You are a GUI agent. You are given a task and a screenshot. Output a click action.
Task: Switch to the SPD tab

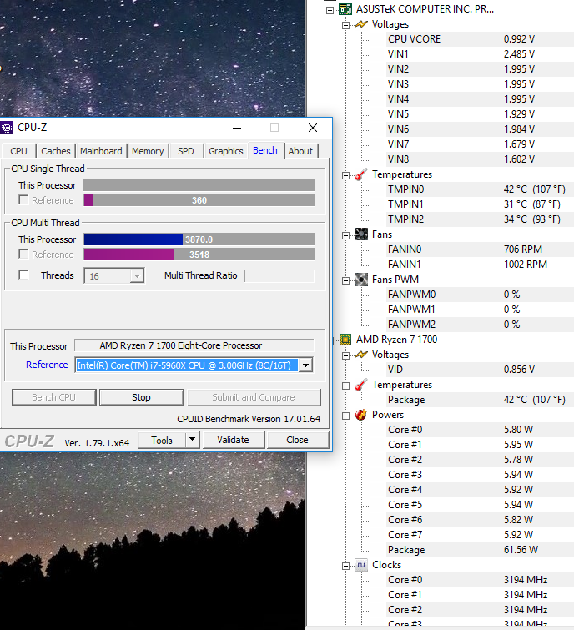pyautogui.click(x=185, y=151)
